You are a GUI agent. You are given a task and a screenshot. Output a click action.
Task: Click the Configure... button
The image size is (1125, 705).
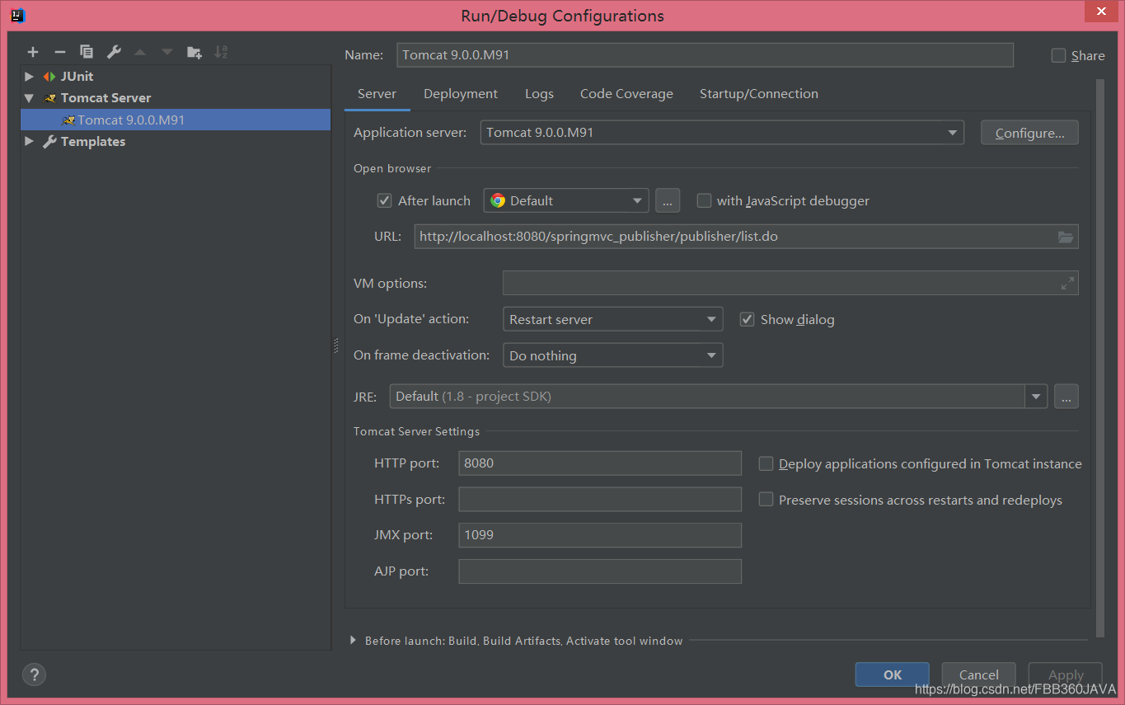[1029, 133]
